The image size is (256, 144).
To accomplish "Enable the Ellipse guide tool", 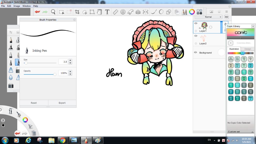I will [123, 12].
